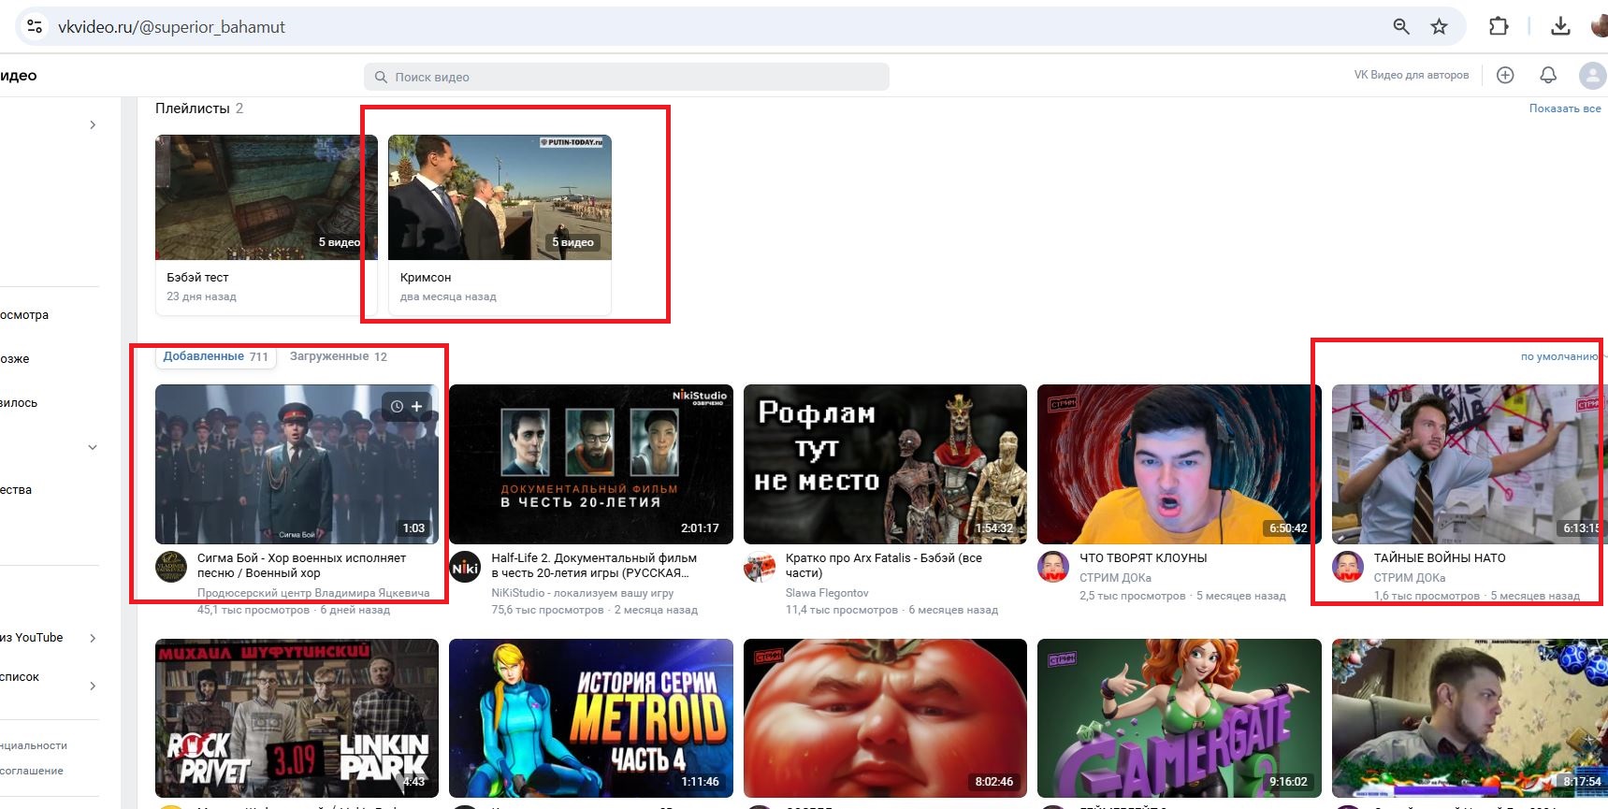Open the Сигма Бой video title link

point(301,566)
